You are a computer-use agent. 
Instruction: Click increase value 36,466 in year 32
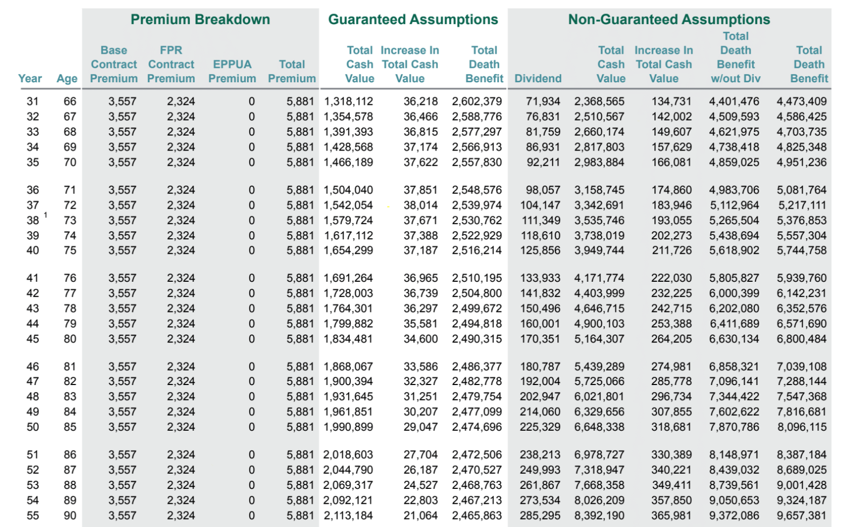point(421,117)
